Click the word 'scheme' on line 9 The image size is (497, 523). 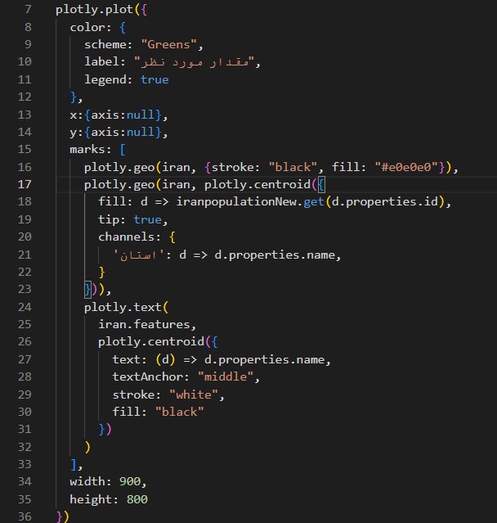pos(105,44)
